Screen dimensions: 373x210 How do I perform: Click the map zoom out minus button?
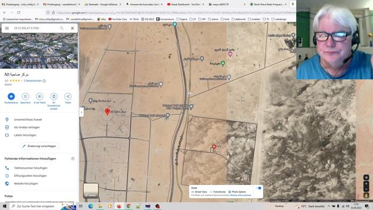point(366,189)
